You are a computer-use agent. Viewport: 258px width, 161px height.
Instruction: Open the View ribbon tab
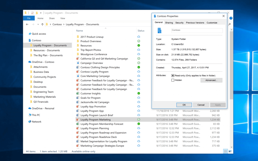point(63,18)
